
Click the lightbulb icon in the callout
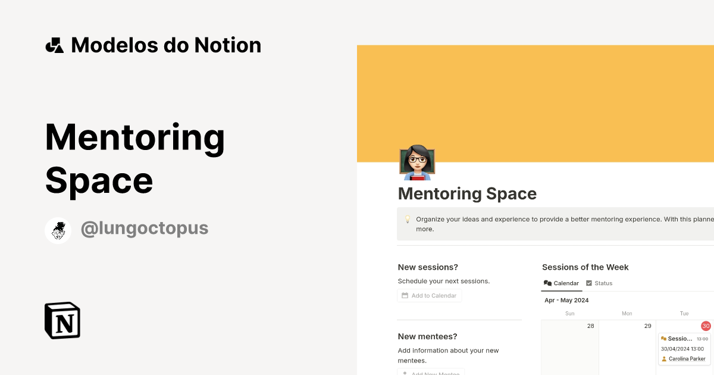[x=407, y=219]
